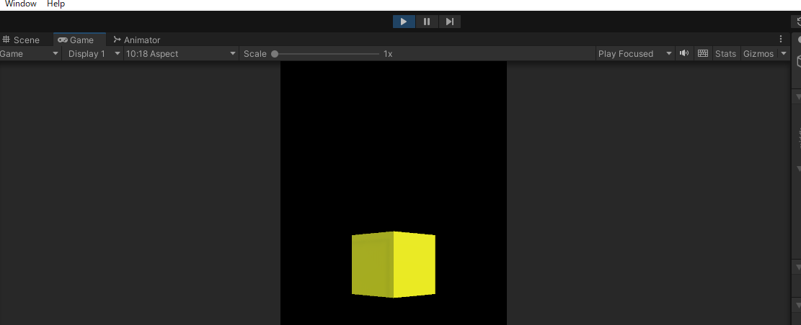Open the Window menu

[x=21, y=4]
